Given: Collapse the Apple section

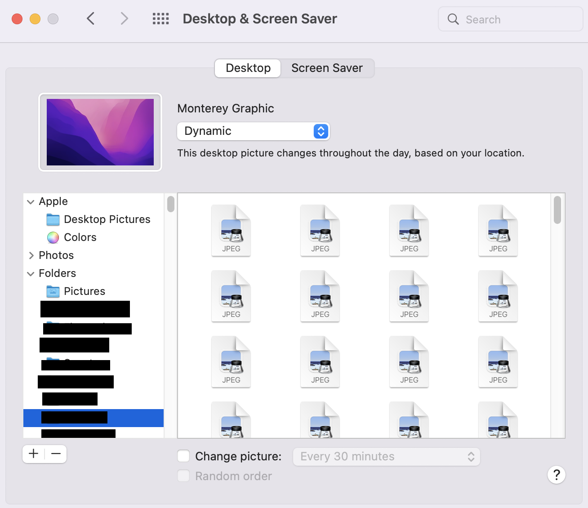Looking at the screenshot, I should 30,202.
